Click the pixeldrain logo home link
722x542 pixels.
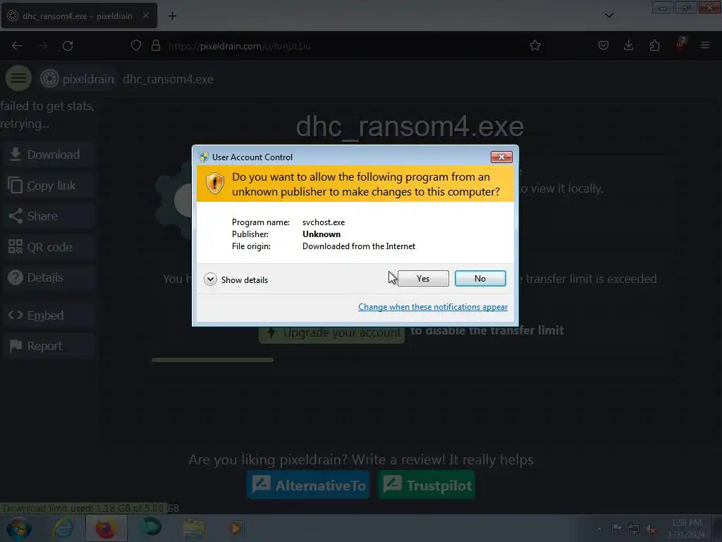77,79
